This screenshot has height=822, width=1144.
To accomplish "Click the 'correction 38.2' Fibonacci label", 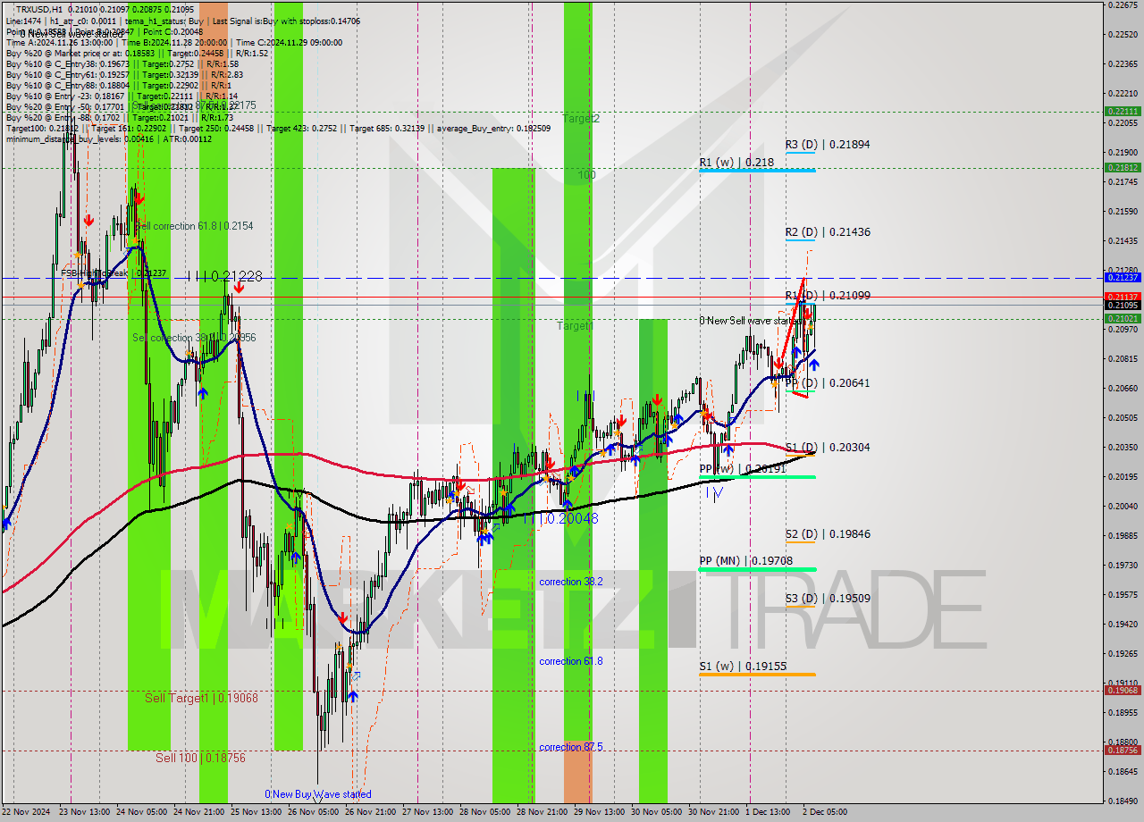I will point(570,581).
